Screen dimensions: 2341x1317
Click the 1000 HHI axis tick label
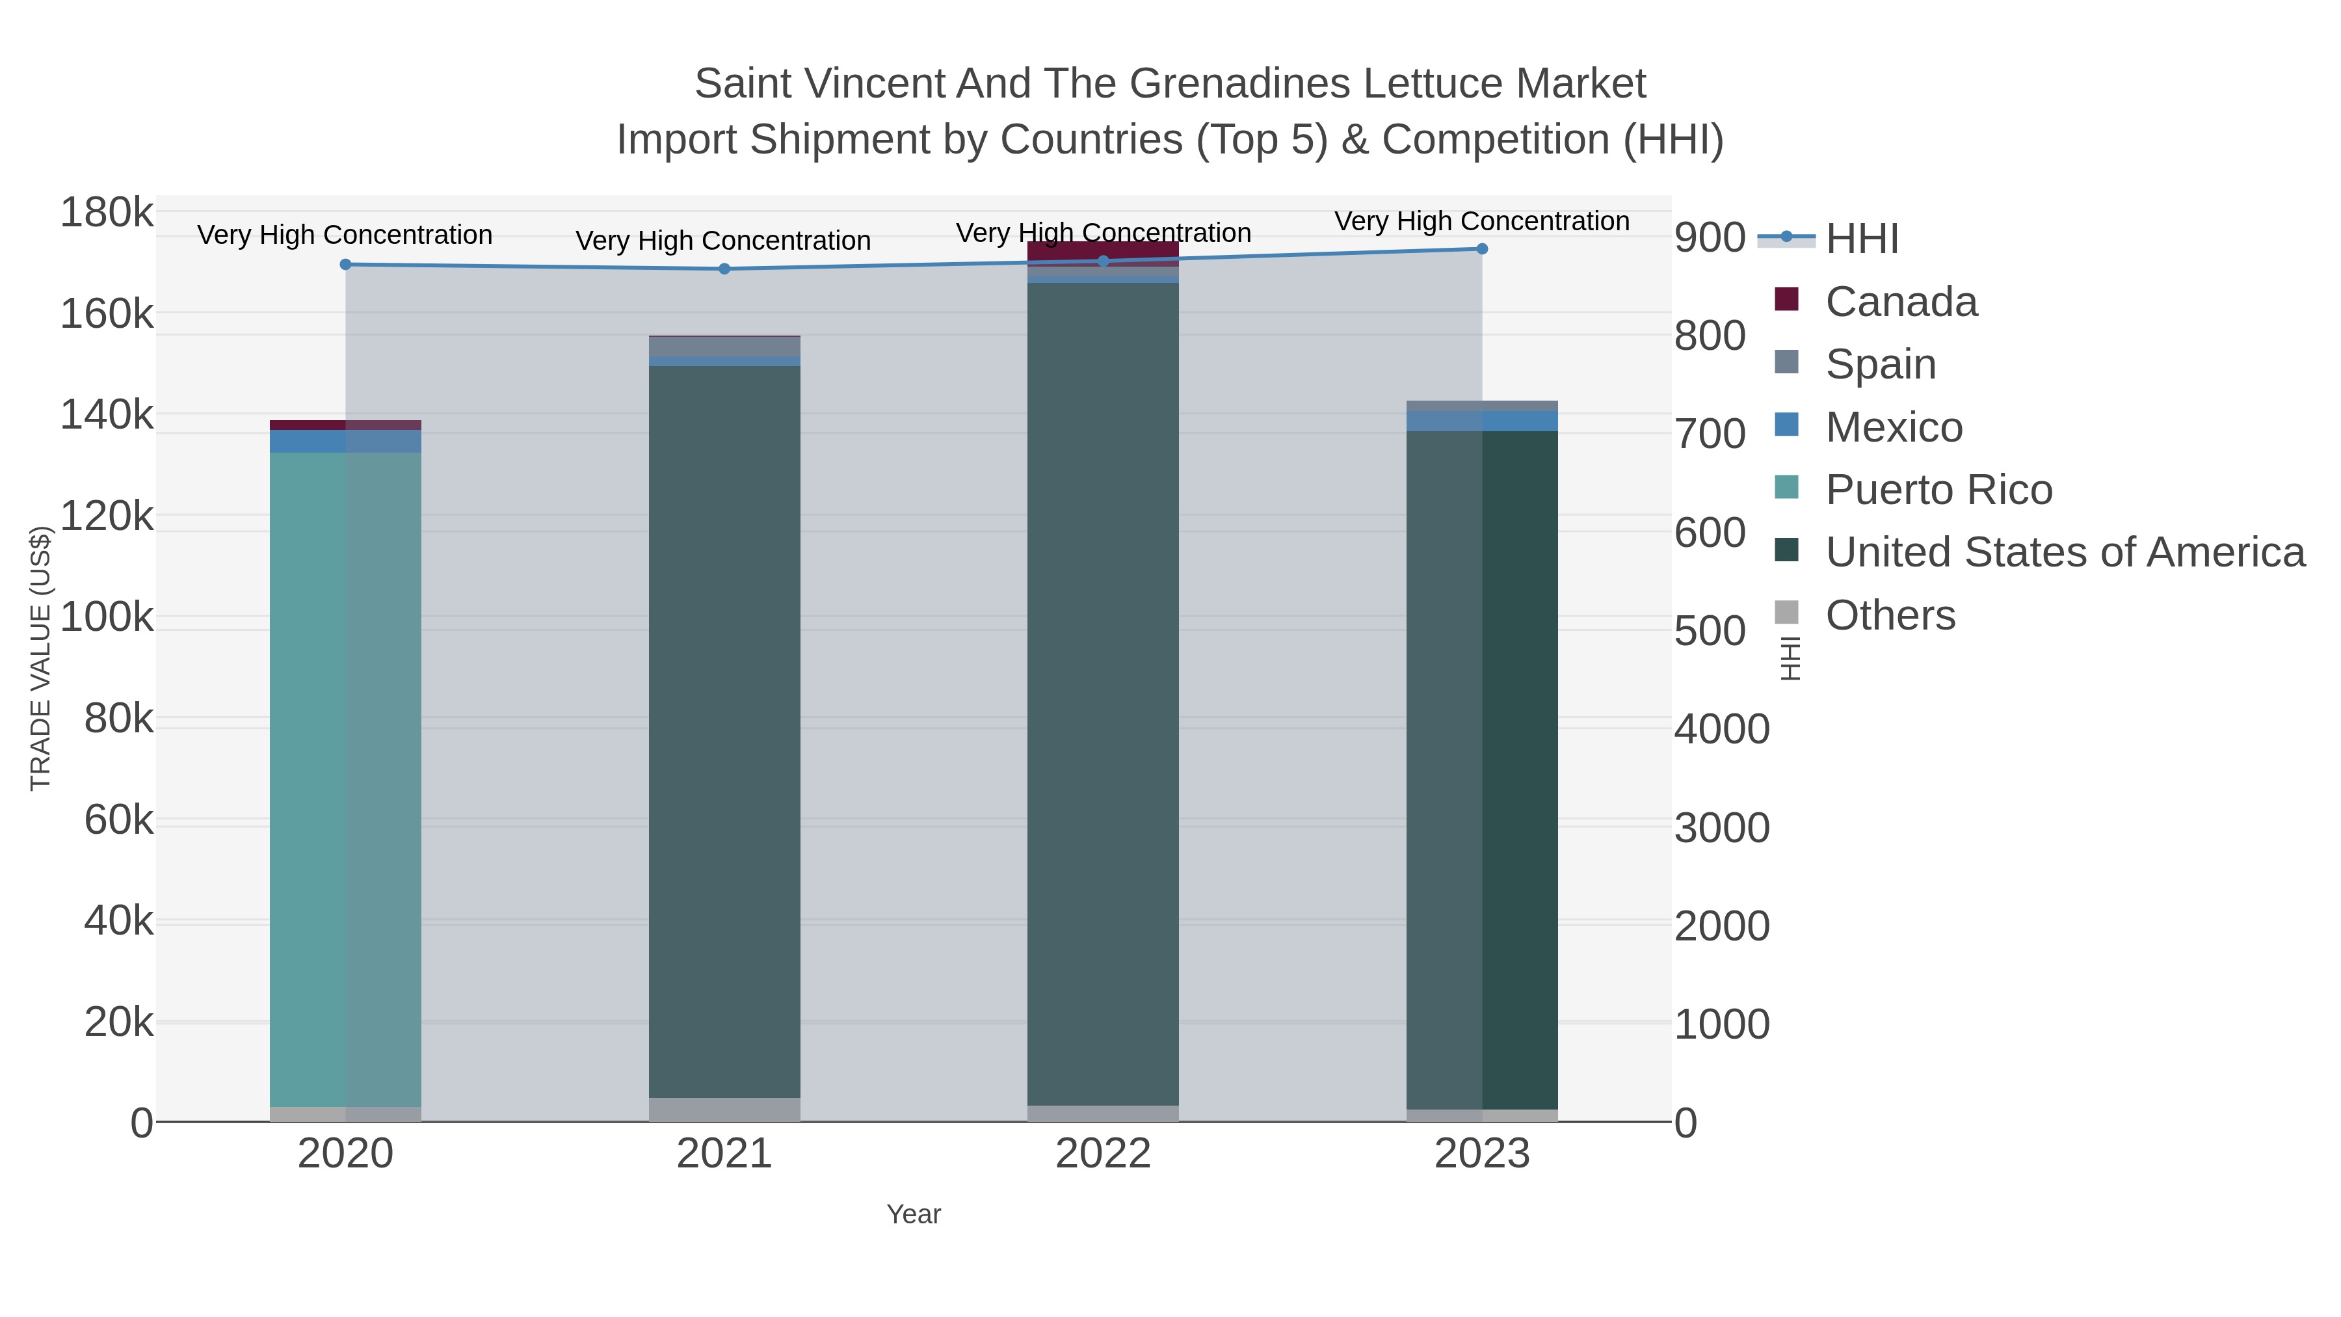[1722, 1025]
